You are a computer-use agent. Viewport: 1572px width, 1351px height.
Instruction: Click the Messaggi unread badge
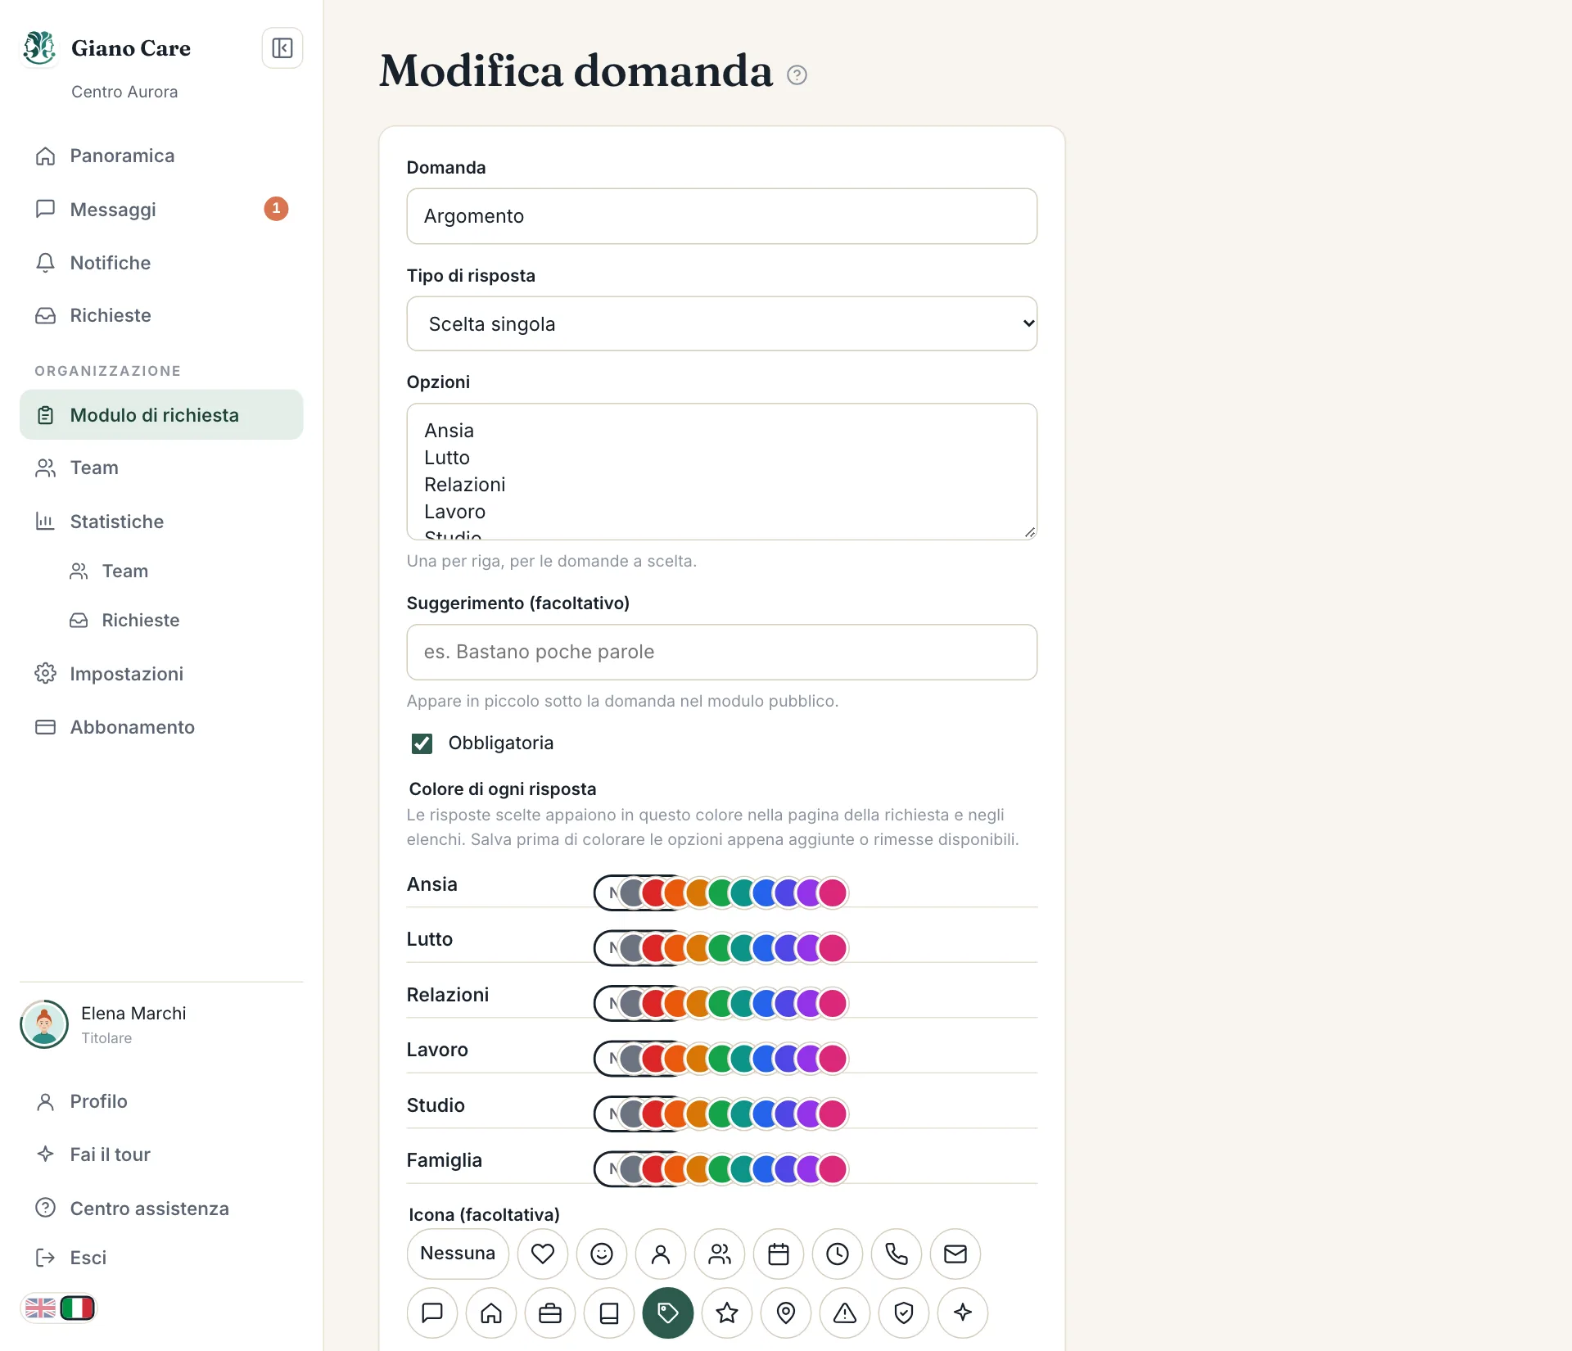point(276,209)
